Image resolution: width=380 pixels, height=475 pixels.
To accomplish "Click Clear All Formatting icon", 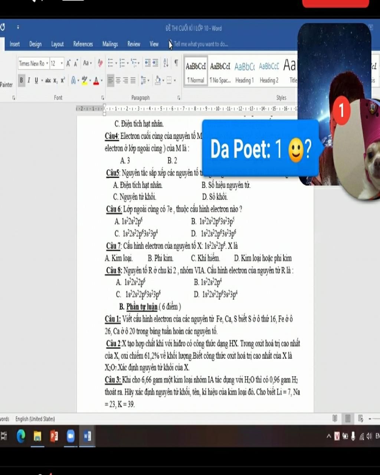I will click(100, 63).
